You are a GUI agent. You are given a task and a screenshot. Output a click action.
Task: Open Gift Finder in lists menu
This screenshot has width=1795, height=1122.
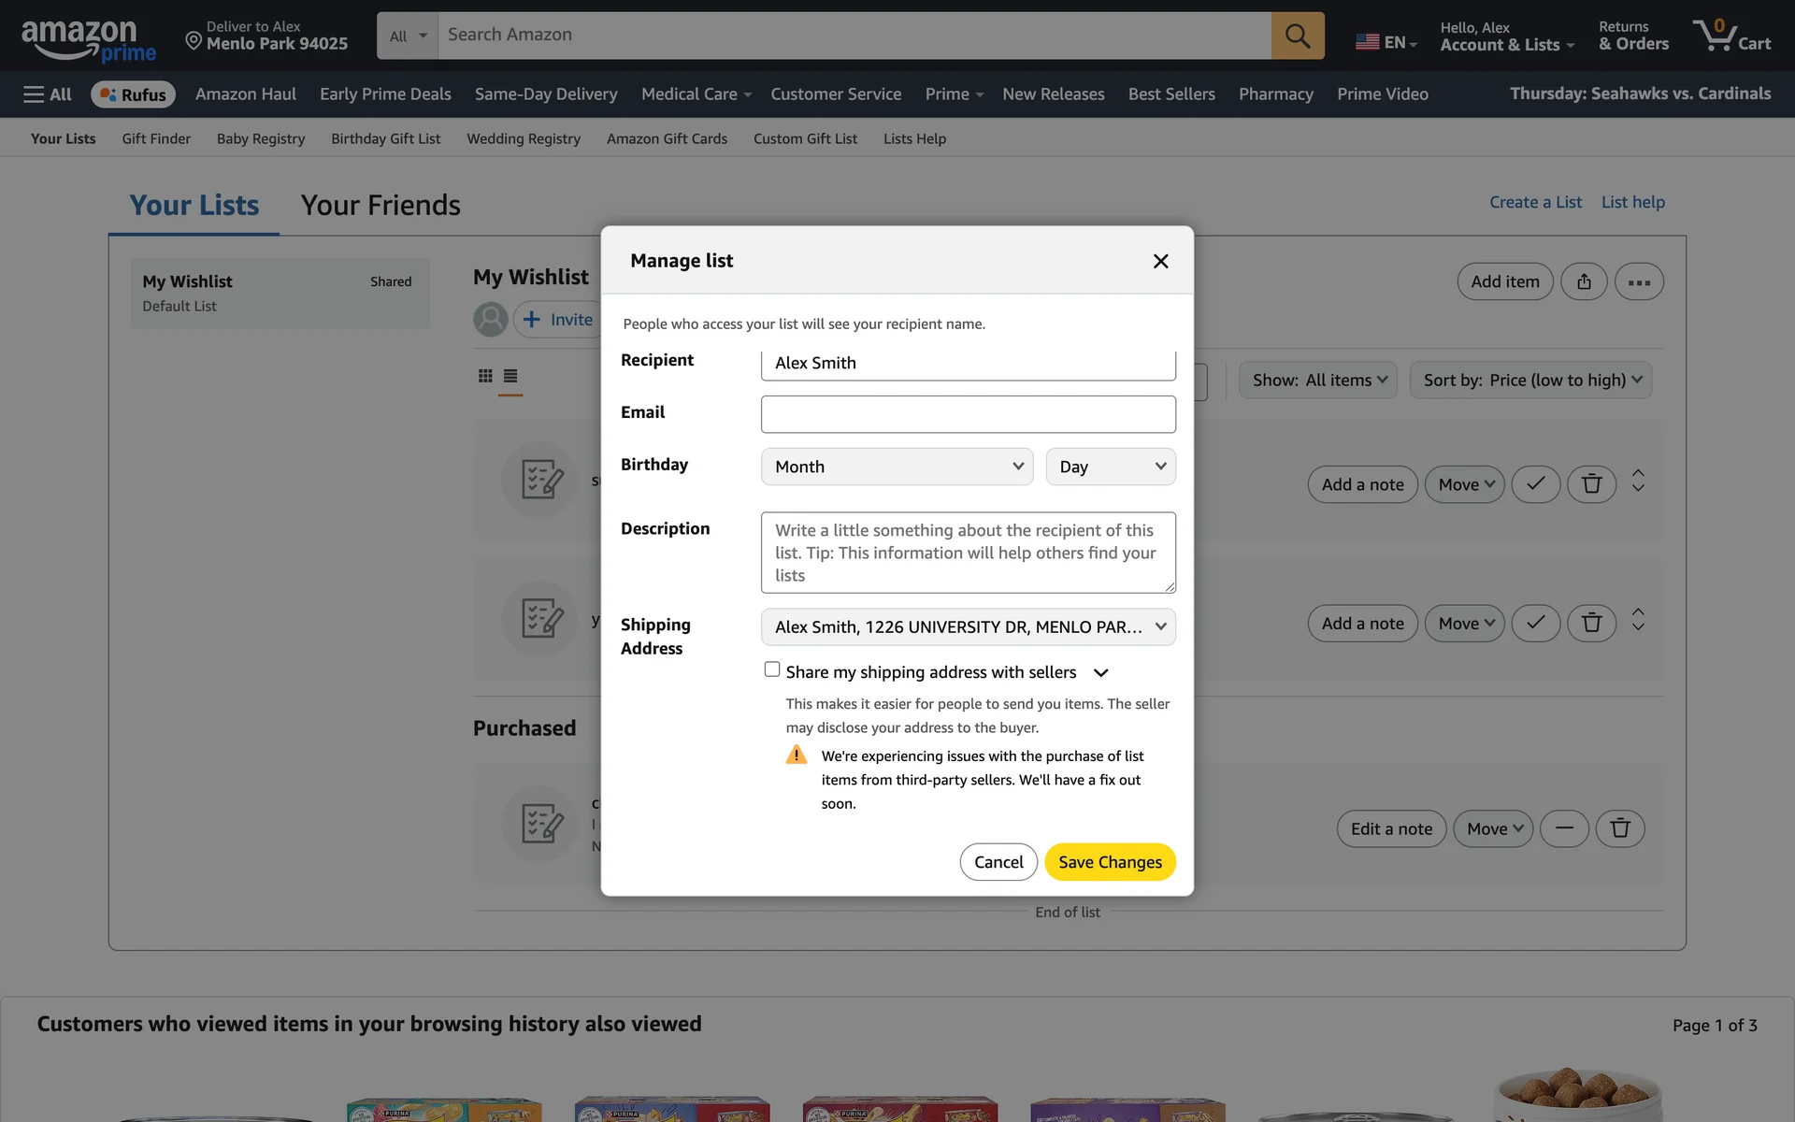156,138
